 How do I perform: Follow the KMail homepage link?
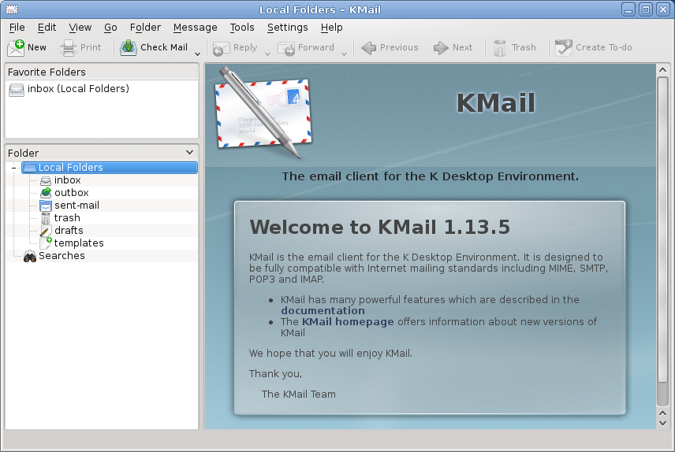pos(348,322)
